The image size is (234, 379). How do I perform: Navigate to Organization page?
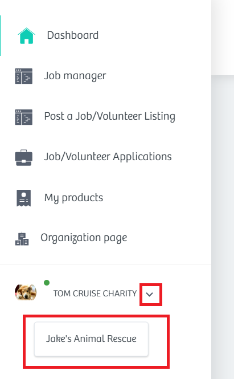coord(84,238)
